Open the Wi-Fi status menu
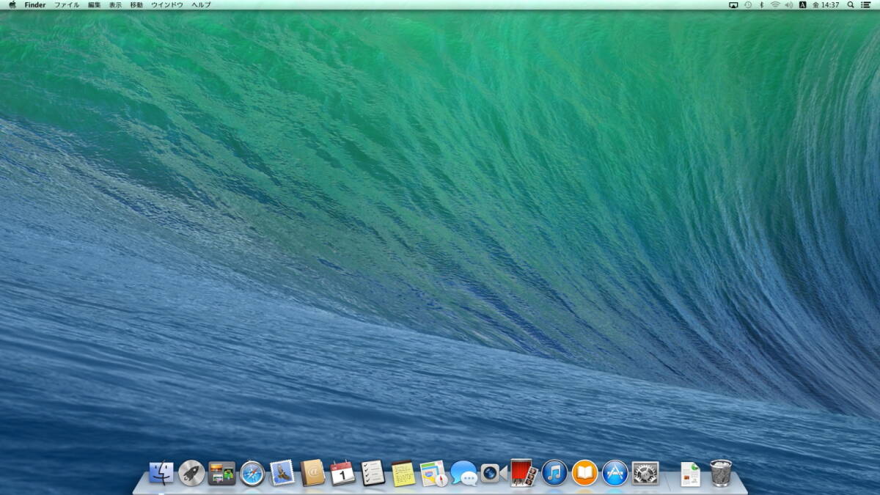Viewport: 880px width, 495px height. tap(775, 4)
